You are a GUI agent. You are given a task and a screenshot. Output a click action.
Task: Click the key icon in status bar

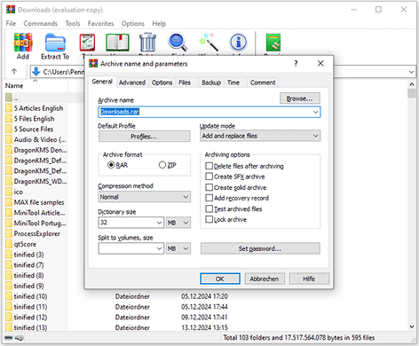coord(20,337)
